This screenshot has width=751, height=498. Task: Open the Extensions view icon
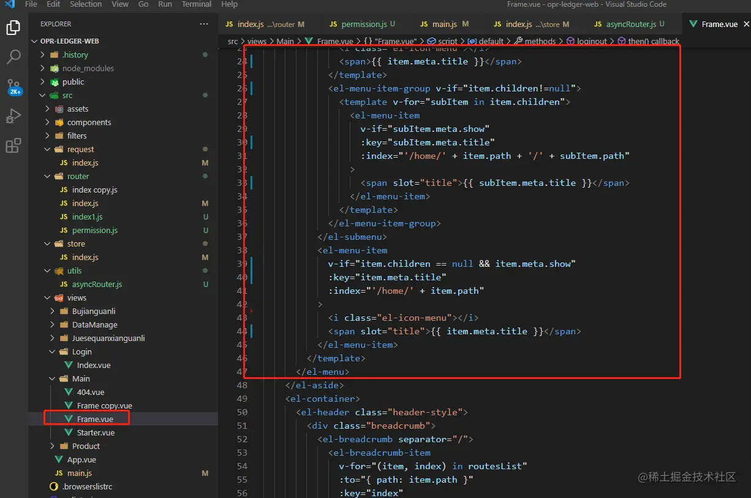coord(13,145)
